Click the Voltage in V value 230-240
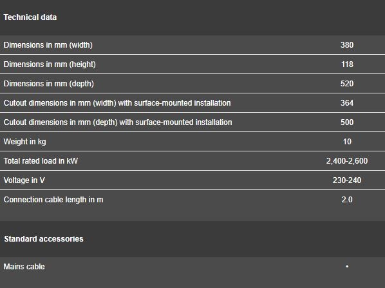Screen dimensions: 385x288 347,180
